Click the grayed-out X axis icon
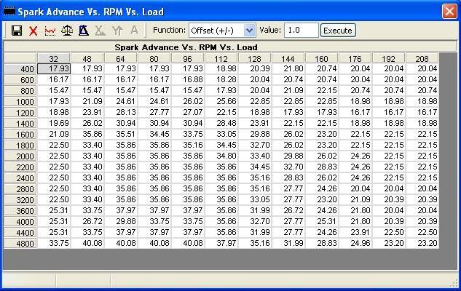 point(100,31)
